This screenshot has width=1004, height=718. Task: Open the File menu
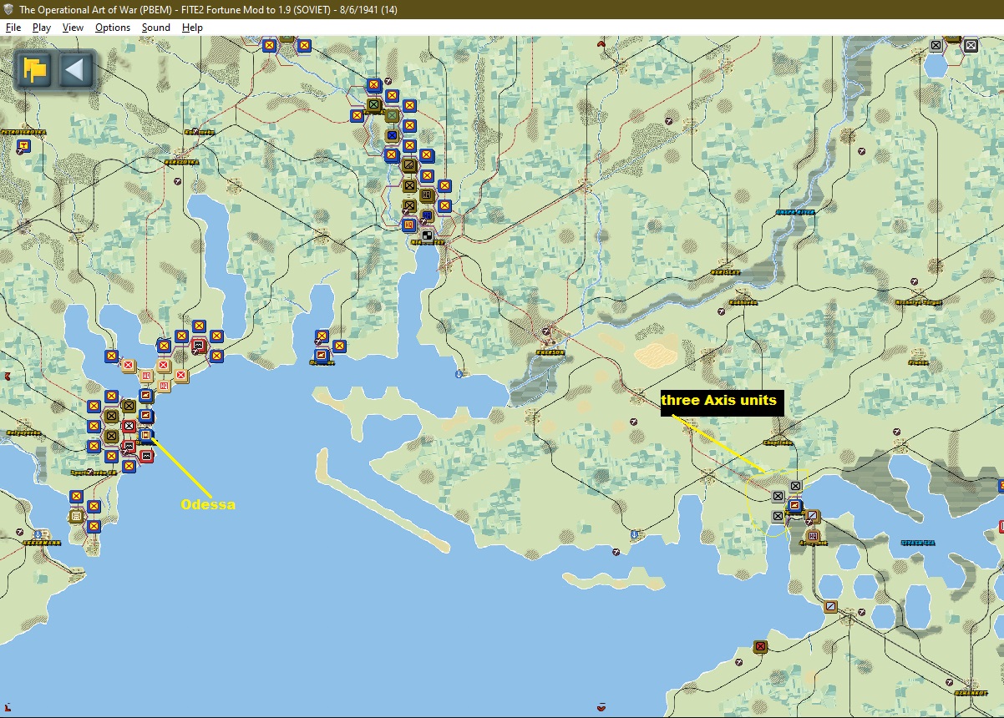pos(13,28)
